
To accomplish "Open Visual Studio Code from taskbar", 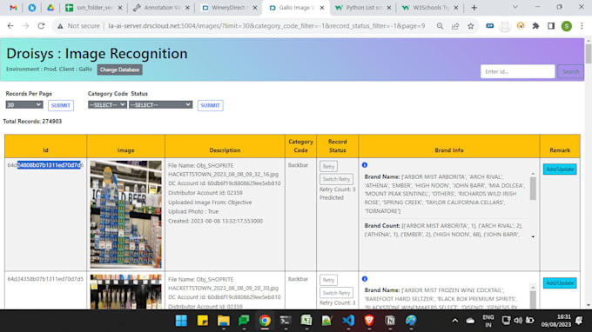I will tap(348, 321).
